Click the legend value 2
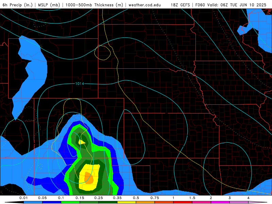This screenshot has width=272, height=204. coord(211,198)
